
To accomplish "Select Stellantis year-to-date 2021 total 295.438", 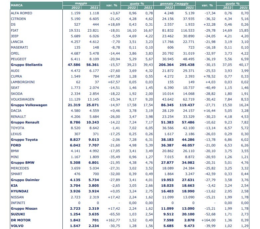I will point(187,65).
